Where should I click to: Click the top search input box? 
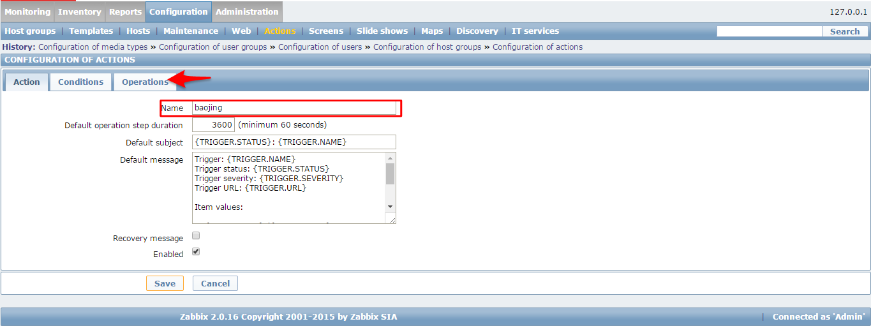point(768,31)
